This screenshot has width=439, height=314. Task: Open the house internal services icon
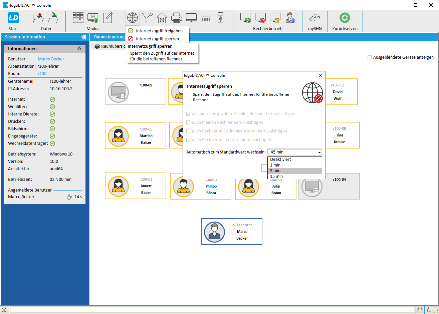pos(162,17)
